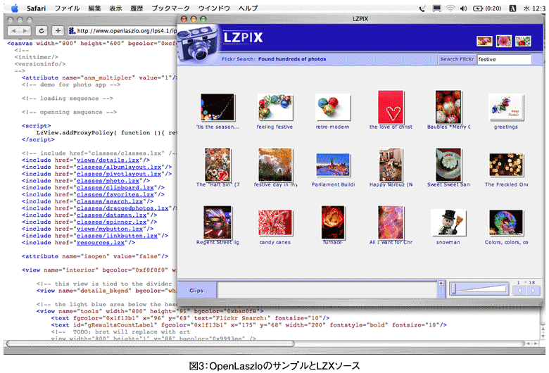Open the furnace photo
The image size is (549, 373).
(333, 222)
